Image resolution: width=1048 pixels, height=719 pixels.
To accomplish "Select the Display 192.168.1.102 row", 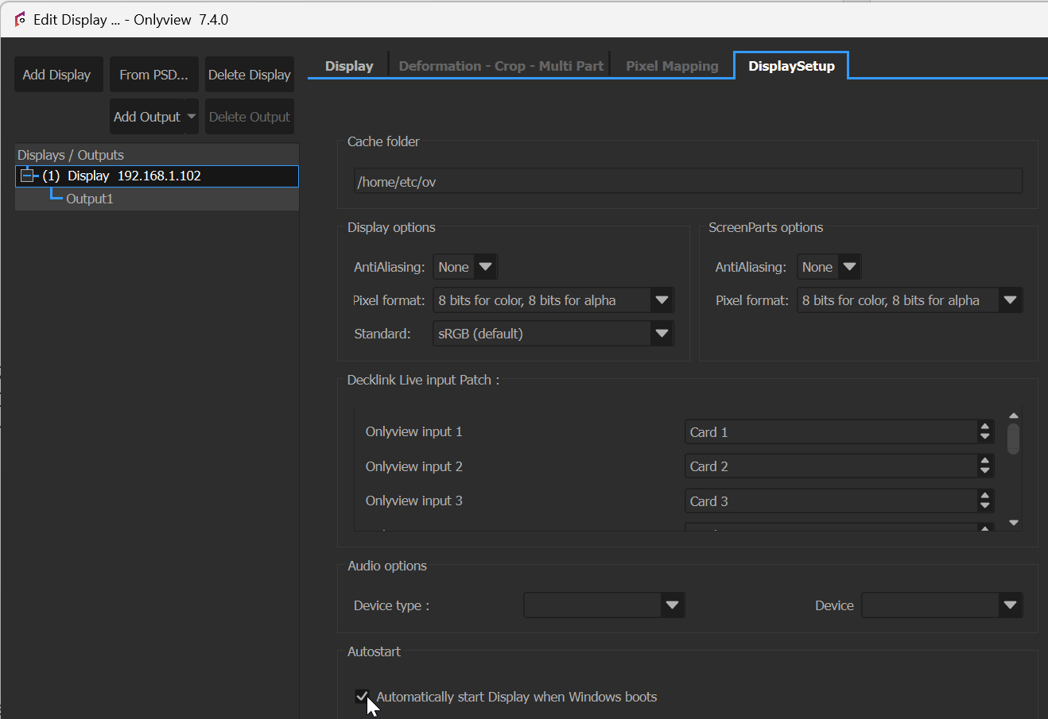I will coord(157,176).
